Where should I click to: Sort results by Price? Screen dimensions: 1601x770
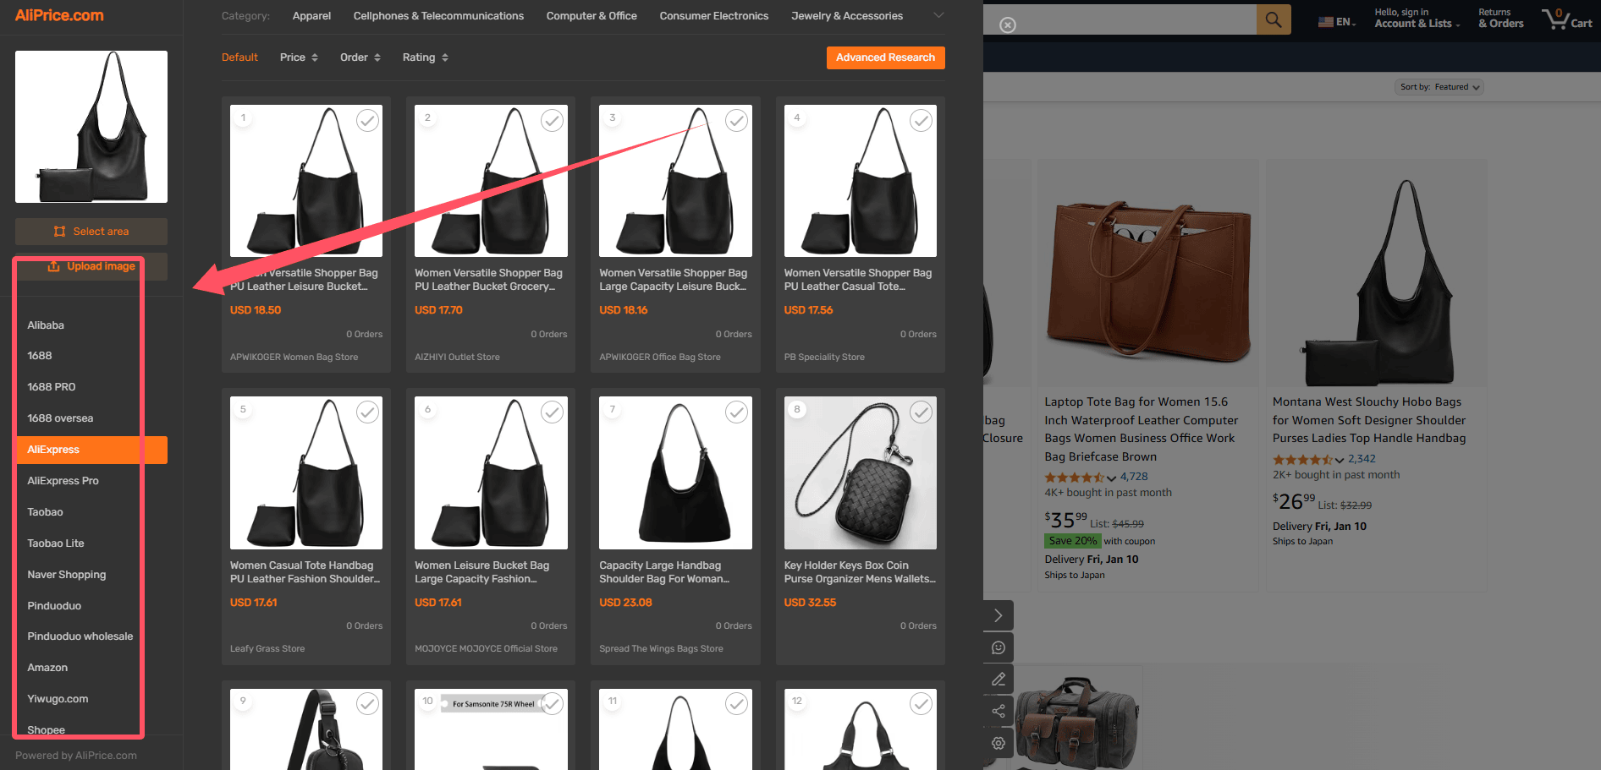pos(299,57)
